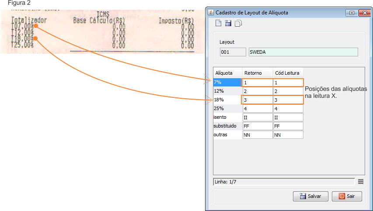Click the Cód Leitura cell of the 25% row
Screen dimensions: 373x211
pyautogui.click(x=288, y=109)
